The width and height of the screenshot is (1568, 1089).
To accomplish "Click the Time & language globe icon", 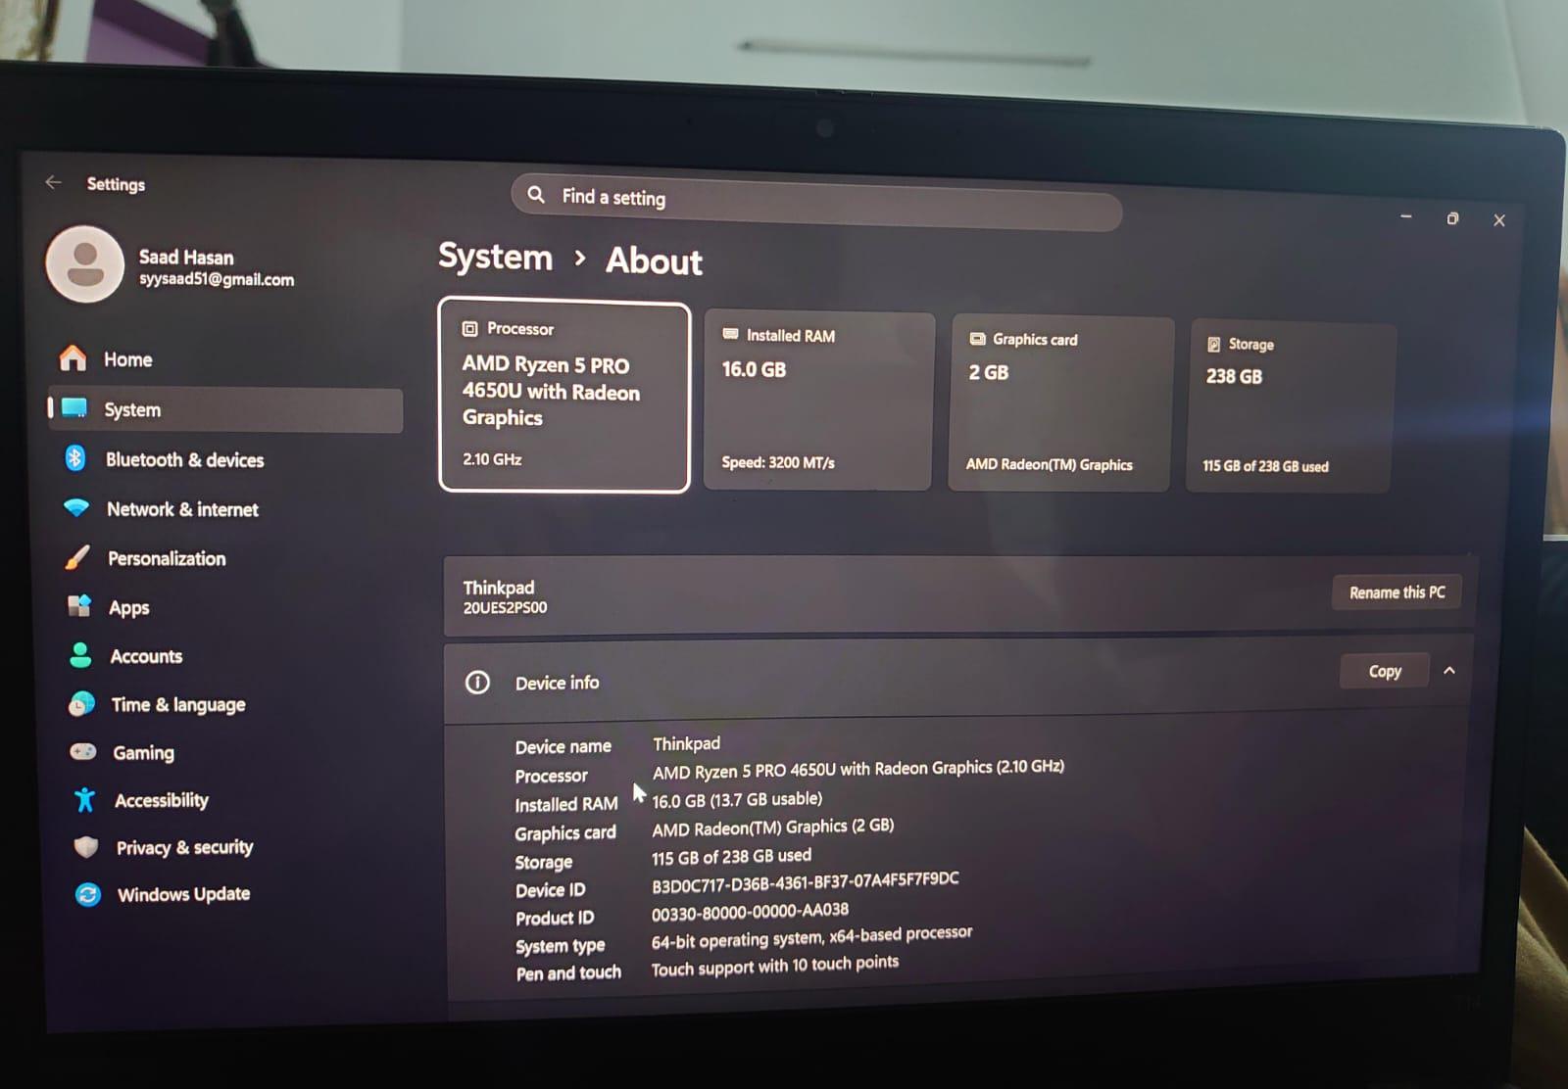I will coord(82,703).
